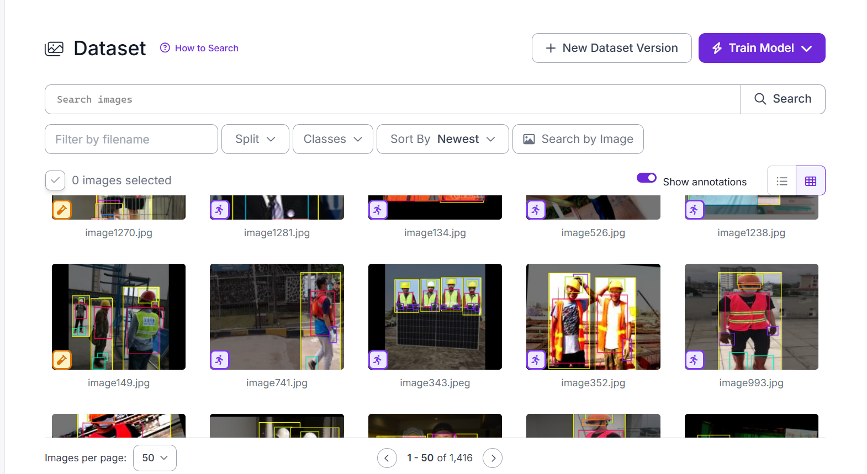Go to next page of images

493,458
